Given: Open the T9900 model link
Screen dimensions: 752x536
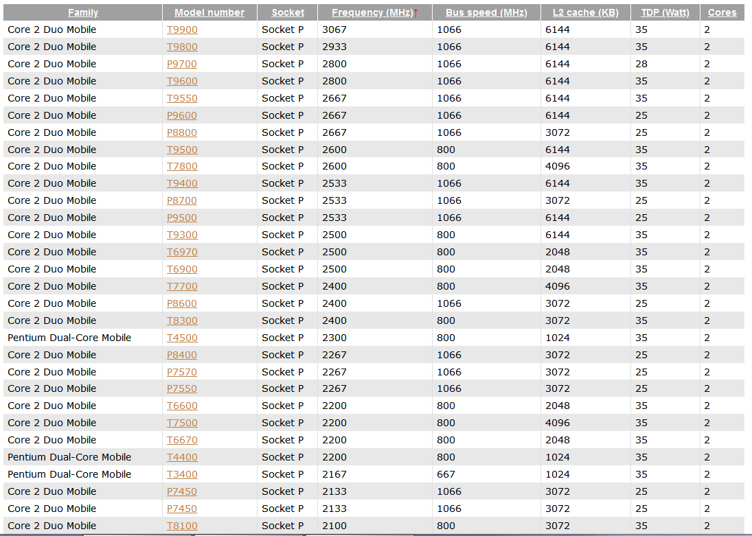Looking at the screenshot, I should 182,30.
